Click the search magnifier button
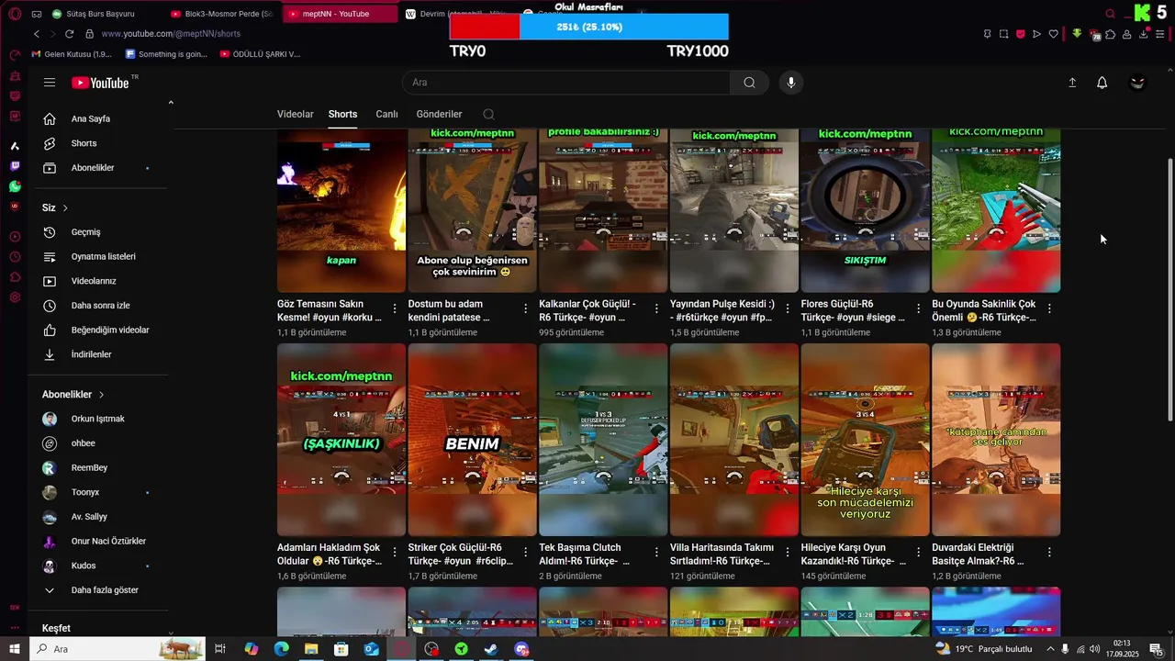This screenshot has height=661, width=1175. click(x=750, y=83)
